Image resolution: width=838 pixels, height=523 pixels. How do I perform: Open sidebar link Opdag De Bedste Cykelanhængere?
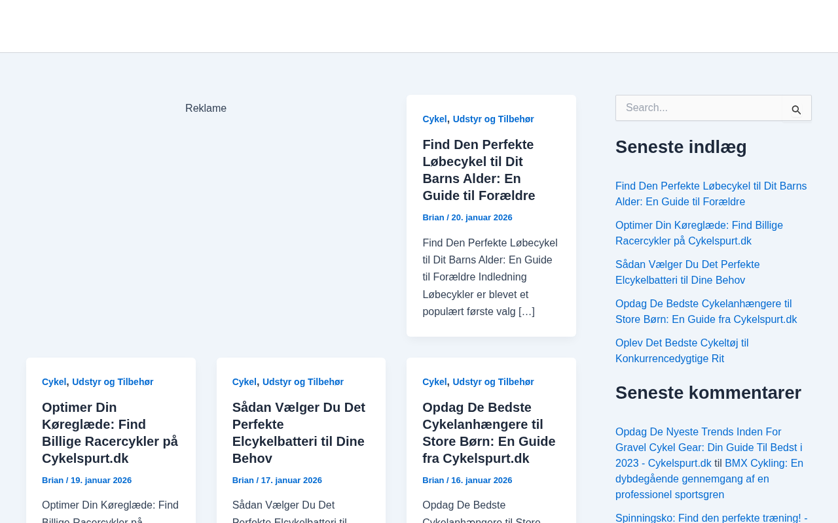(706, 312)
